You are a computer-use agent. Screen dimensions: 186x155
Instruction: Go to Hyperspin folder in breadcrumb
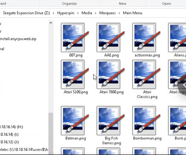pos(66,13)
